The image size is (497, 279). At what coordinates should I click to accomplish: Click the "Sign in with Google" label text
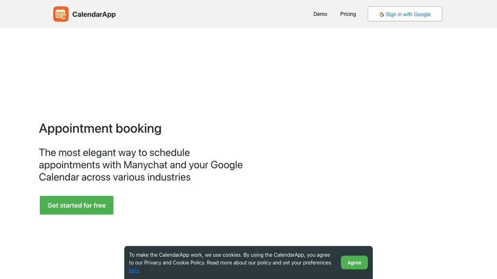pyautogui.click(x=408, y=15)
